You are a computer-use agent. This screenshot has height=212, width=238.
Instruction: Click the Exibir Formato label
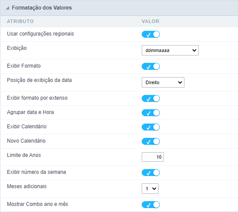tap(24, 66)
